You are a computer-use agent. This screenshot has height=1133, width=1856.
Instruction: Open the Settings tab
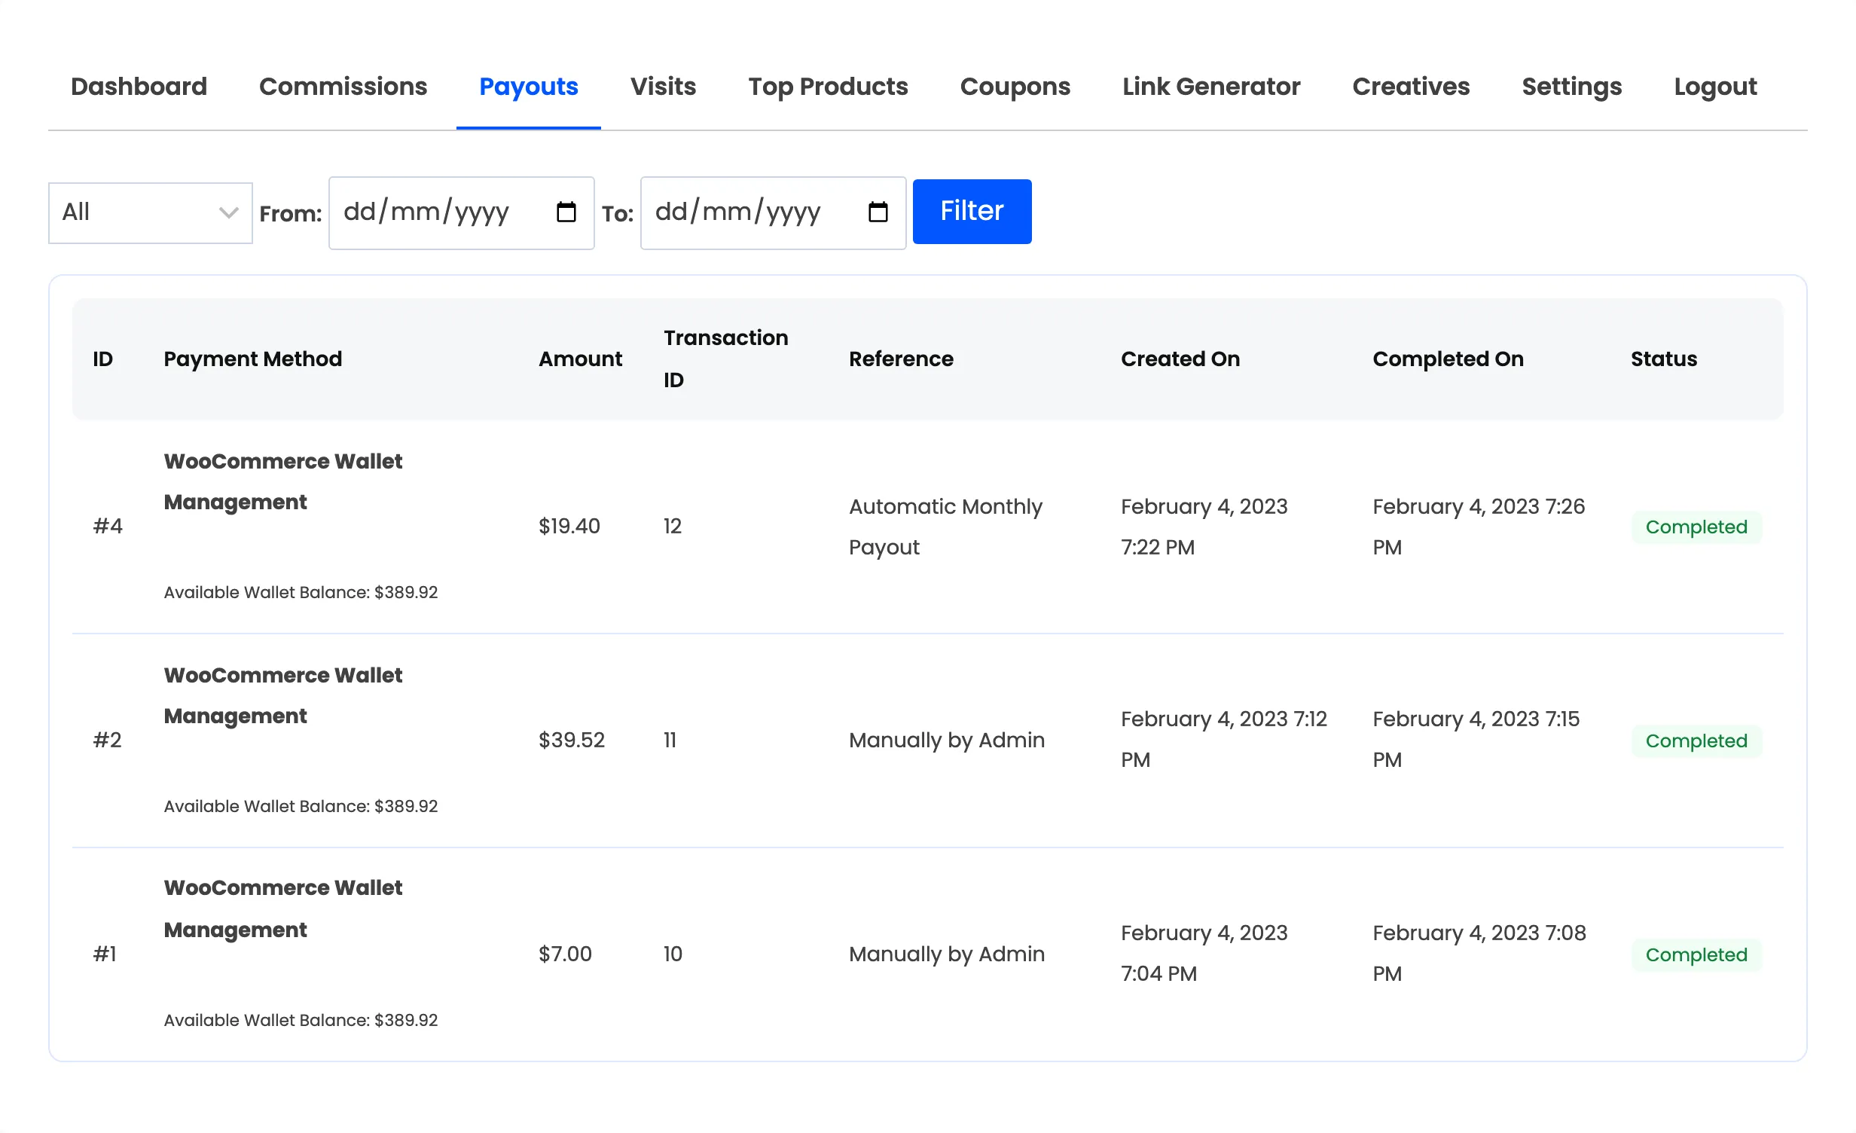(1571, 87)
